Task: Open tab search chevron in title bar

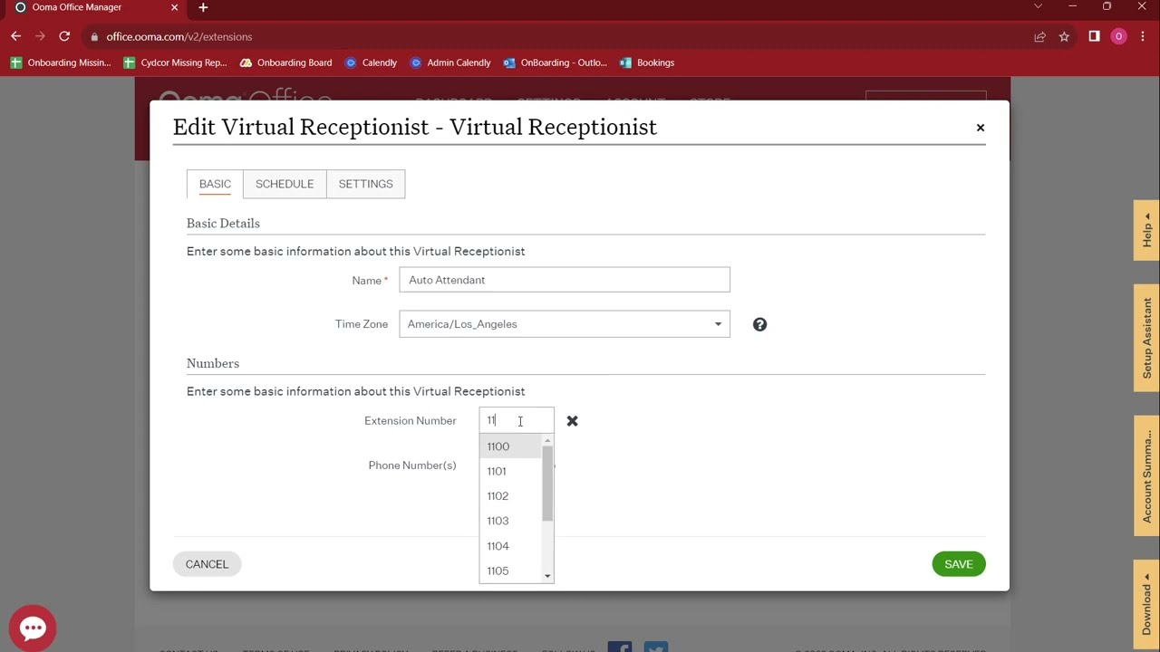Action: [1039, 6]
